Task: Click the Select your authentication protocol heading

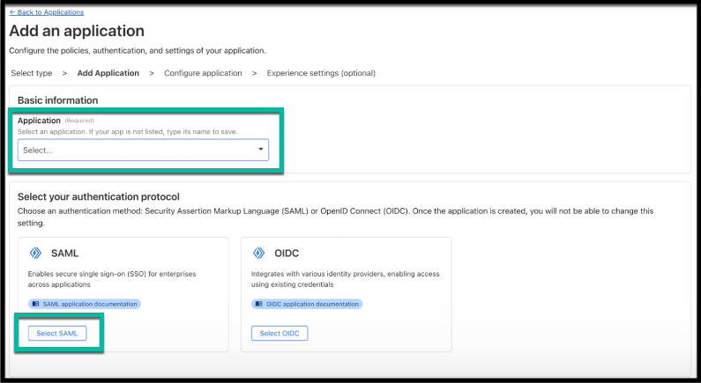Action: point(99,197)
